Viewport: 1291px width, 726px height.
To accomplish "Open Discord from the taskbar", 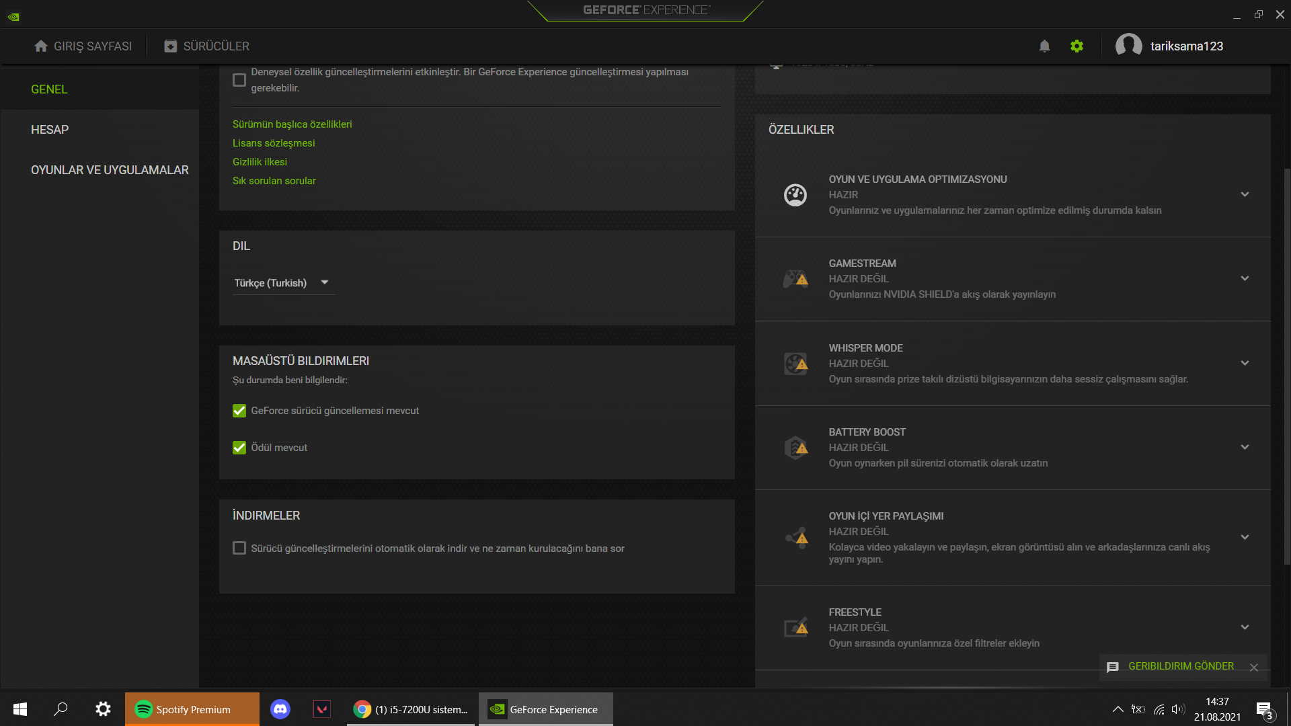I will tap(280, 709).
